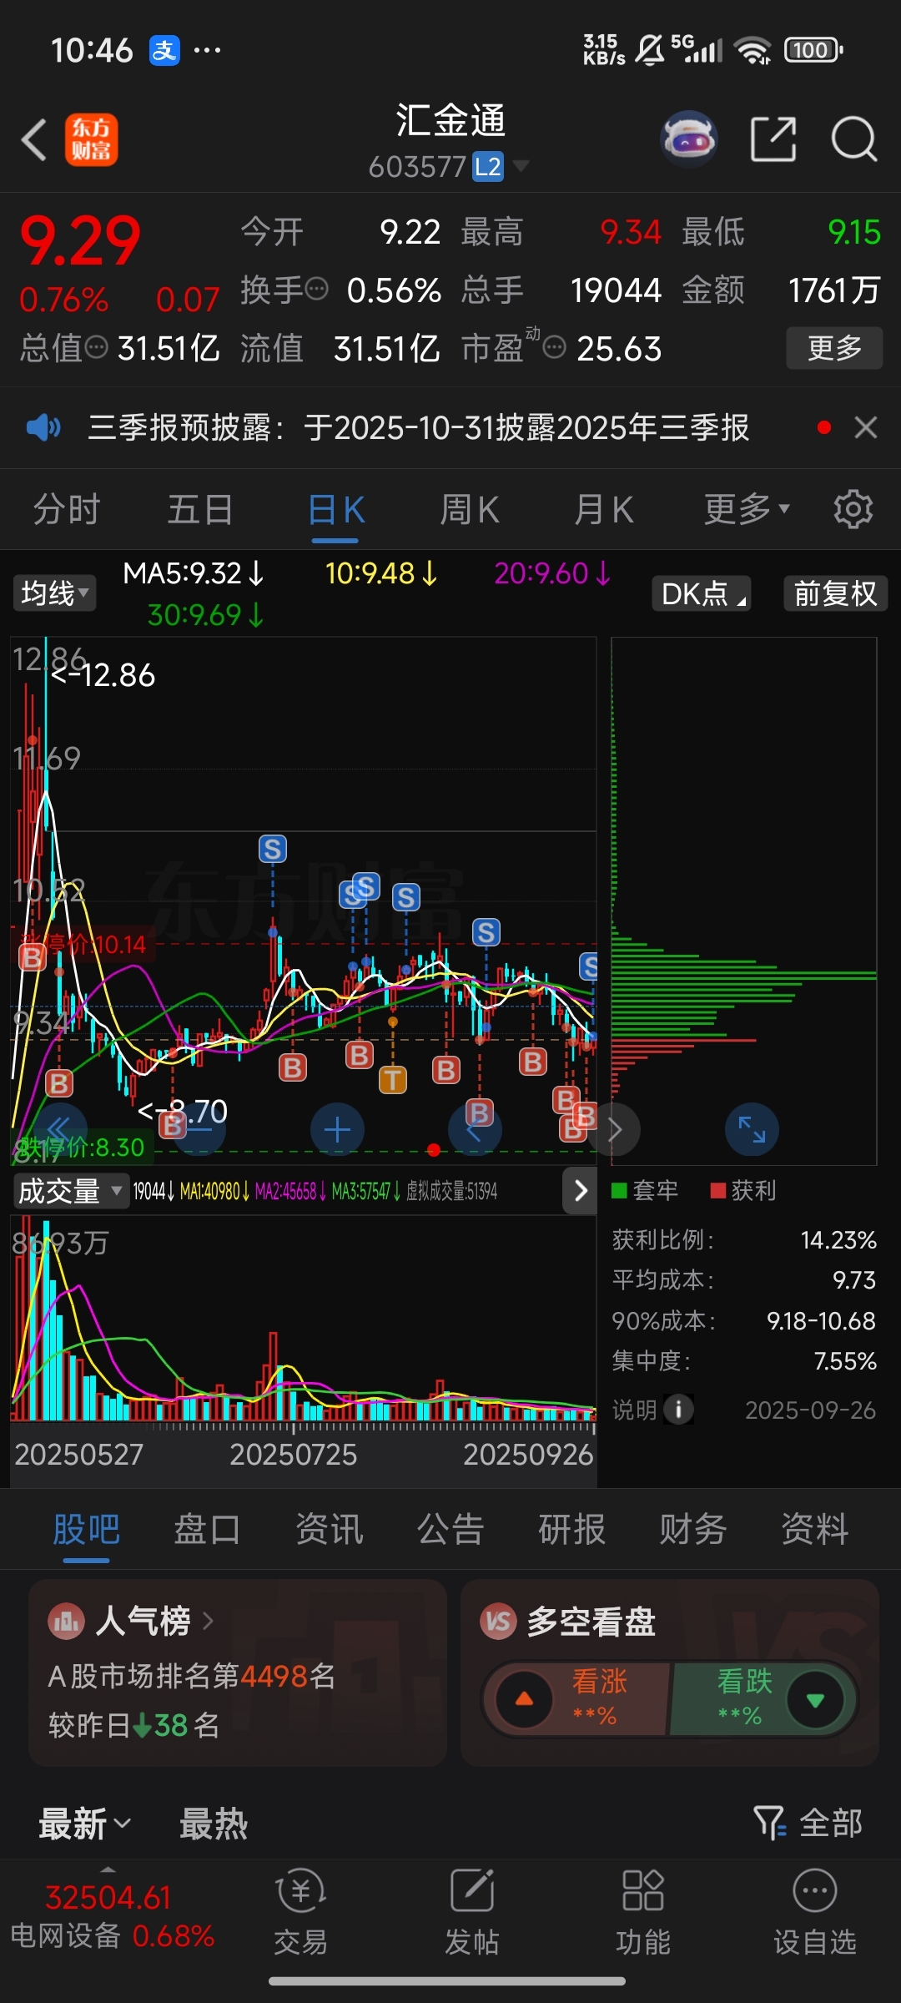The width and height of the screenshot is (901, 2003).
Task: Select the 日K tab
Action: pyautogui.click(x=336, y=509)
